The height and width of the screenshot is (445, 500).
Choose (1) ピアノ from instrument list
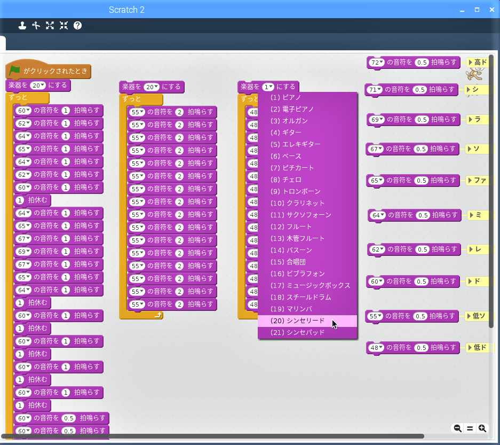pos(285,97)
